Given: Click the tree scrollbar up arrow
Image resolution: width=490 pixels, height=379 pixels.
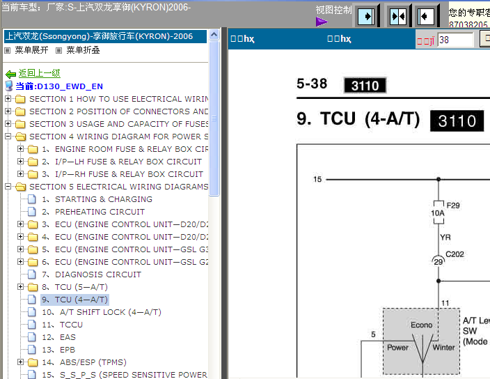Looking at the screenshot, I should 214,34.
